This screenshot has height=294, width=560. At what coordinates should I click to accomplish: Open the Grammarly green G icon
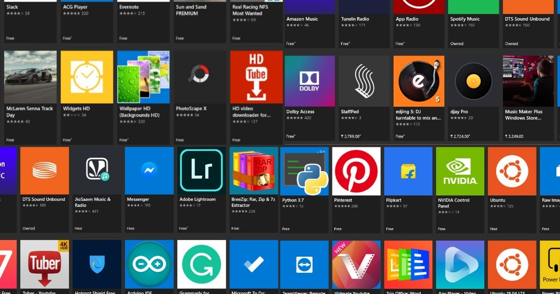pyautogui.click(x=201, y=264)
